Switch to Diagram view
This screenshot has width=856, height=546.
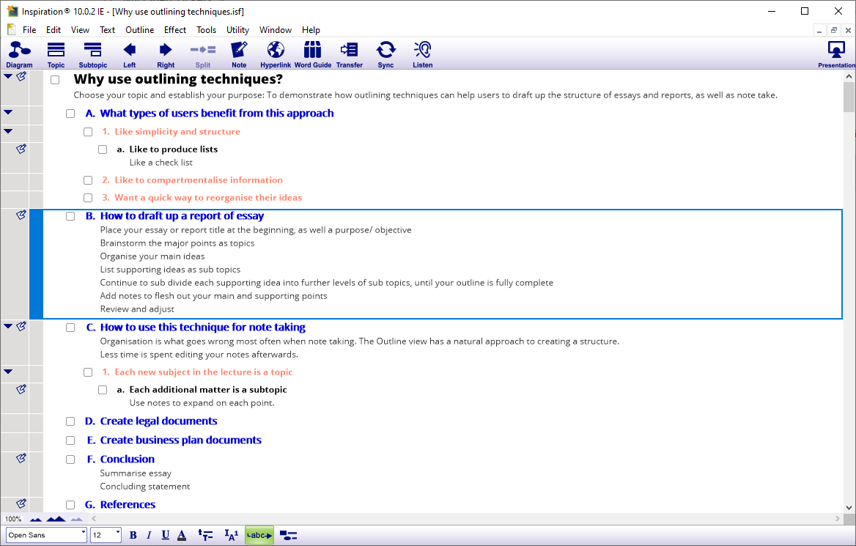(19, 54)
